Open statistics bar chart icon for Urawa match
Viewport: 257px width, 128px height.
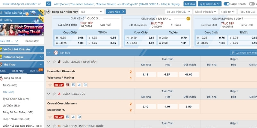point(79,85)
